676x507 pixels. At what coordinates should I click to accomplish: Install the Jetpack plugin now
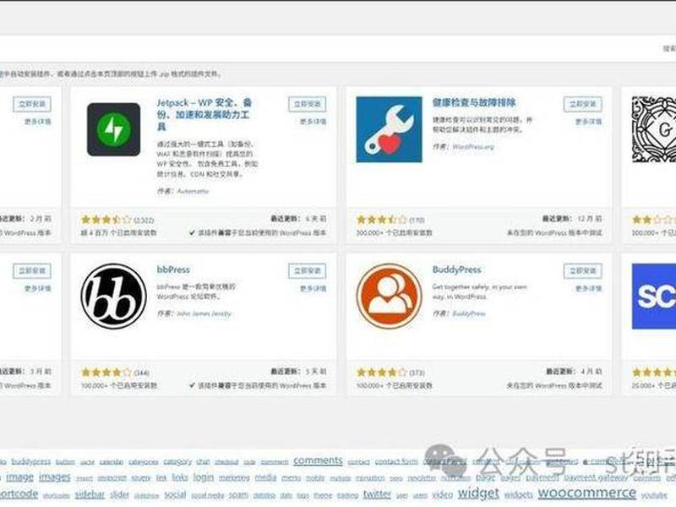tap(308, 104)
